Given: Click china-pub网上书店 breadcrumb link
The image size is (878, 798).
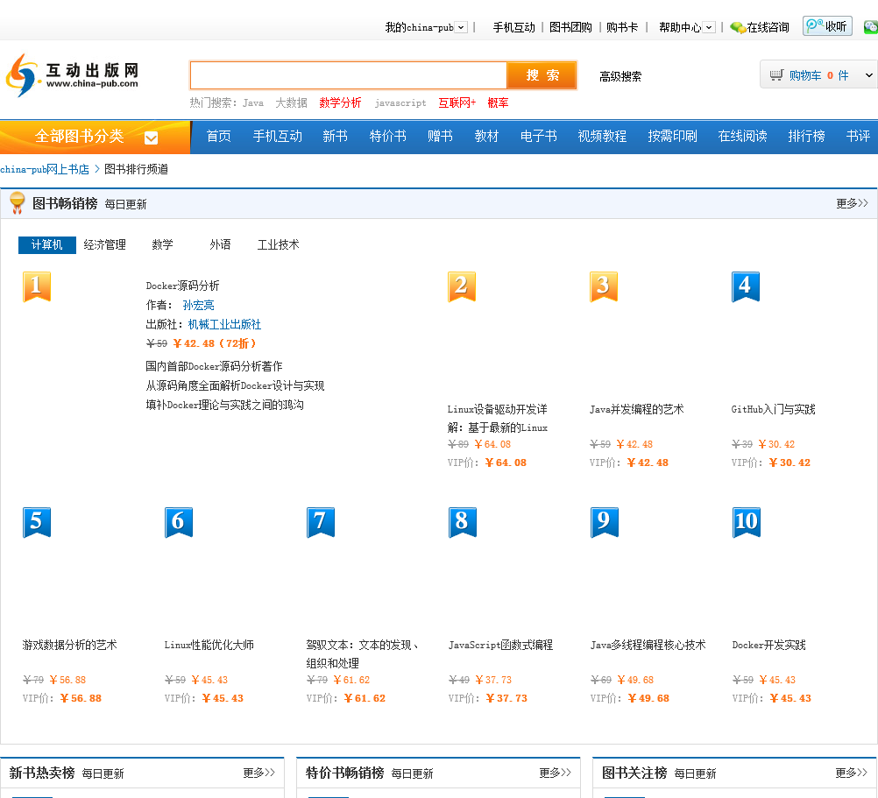Looking at the screenshot, I should pyautogui.click(x=45, y=169).
